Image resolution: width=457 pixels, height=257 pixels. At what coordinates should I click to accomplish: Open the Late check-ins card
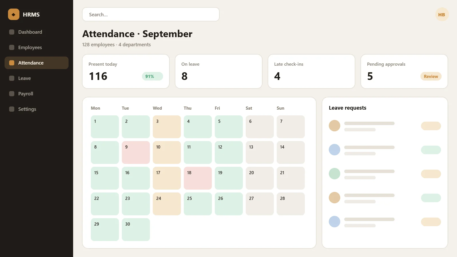click(x=311, y=71)
